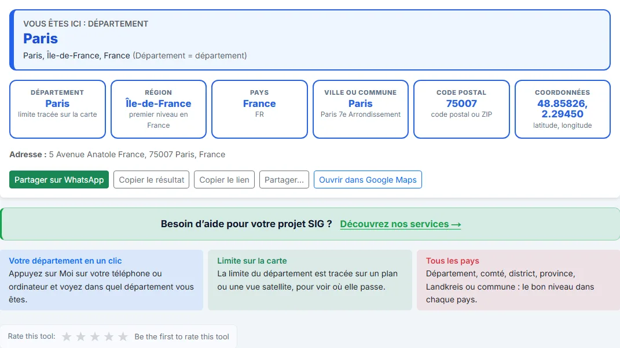Click the Coordonnées latitude longitude card
This screenshot has height=348, width=620.
(x=563, y=109)
